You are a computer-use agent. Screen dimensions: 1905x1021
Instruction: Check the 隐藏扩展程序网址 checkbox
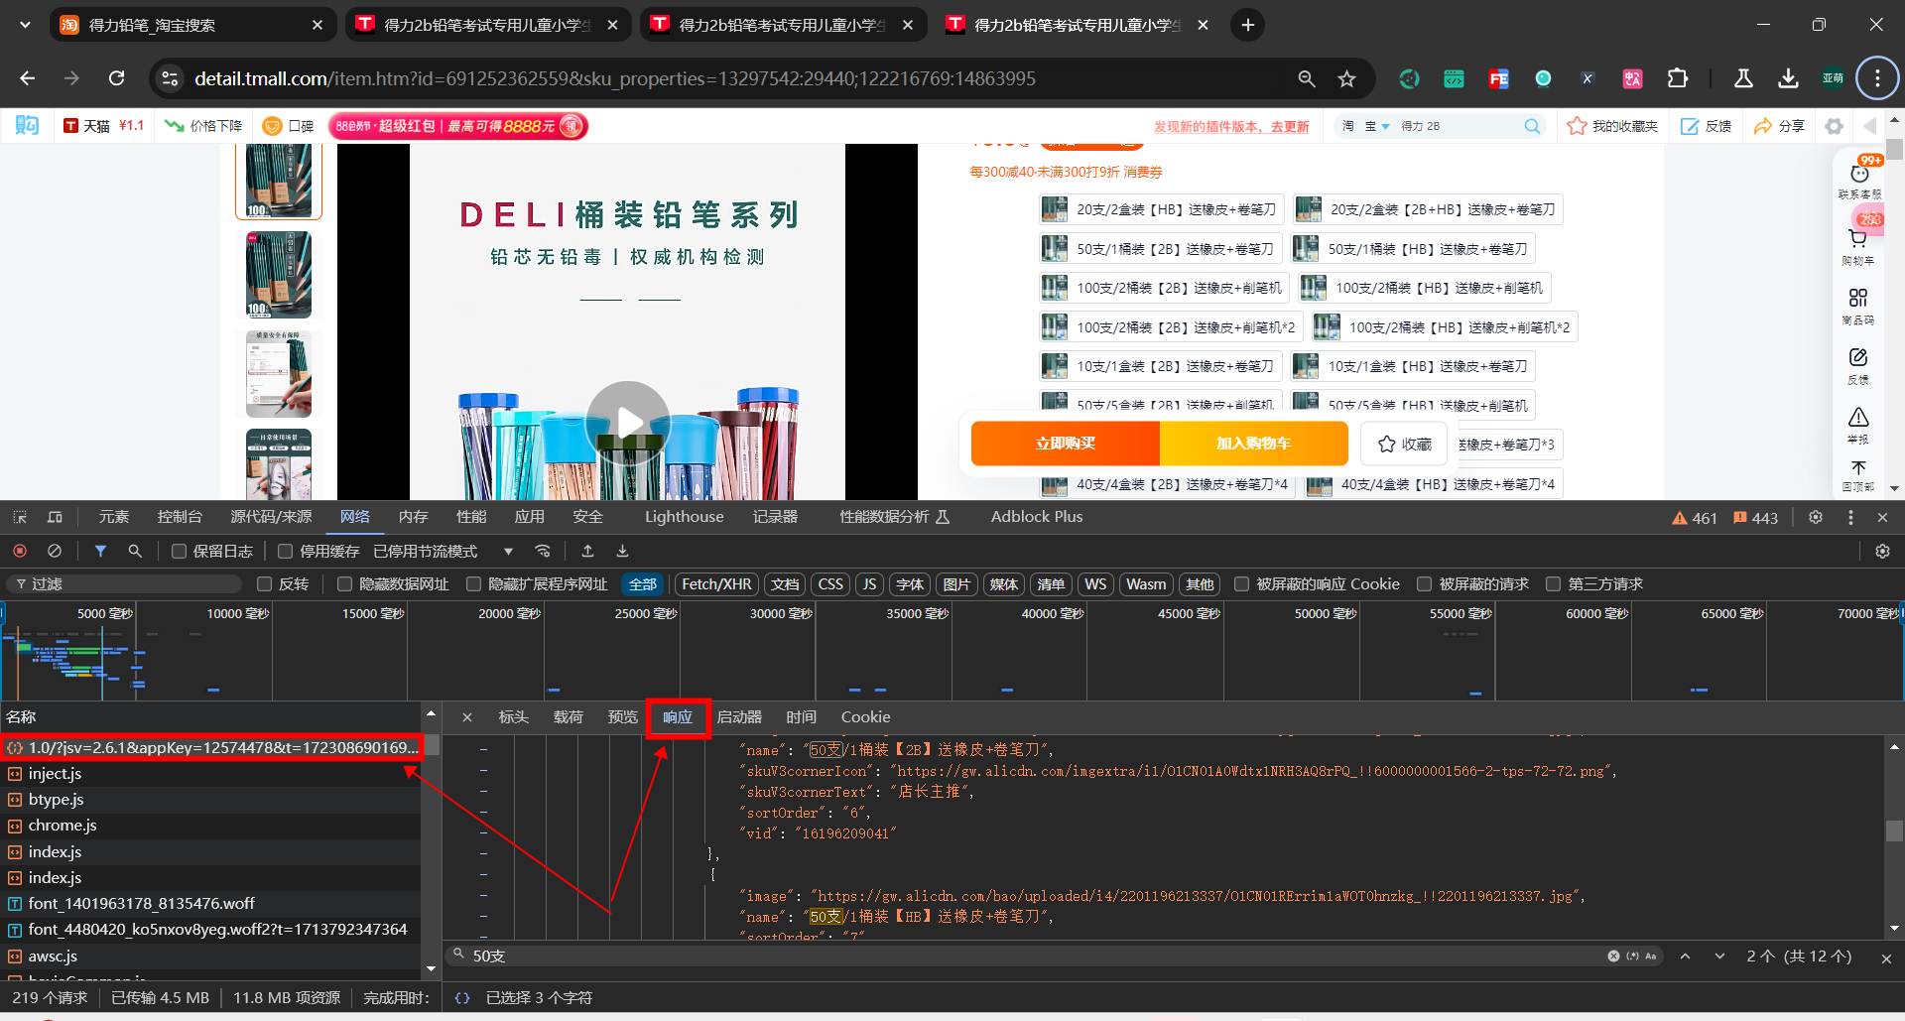[474, 584]
